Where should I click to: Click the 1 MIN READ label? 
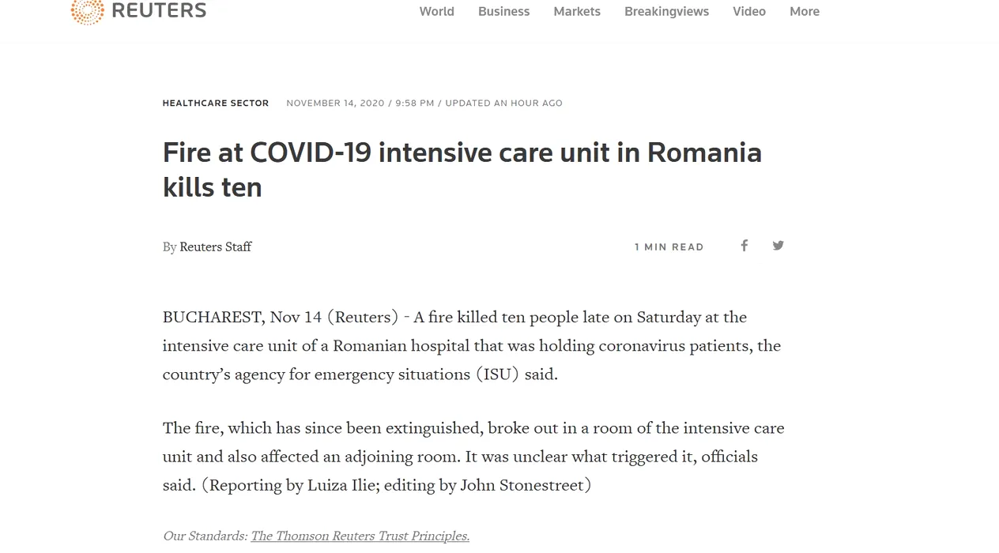point(669,247)
